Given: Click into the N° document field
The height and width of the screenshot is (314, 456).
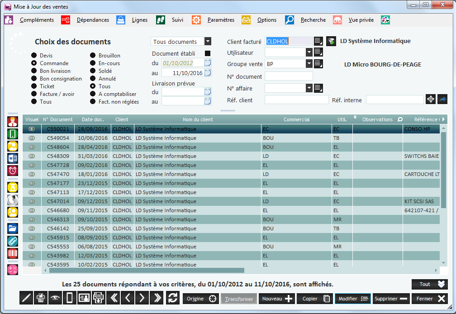Looking at the screenshot, I should [289, 76].
